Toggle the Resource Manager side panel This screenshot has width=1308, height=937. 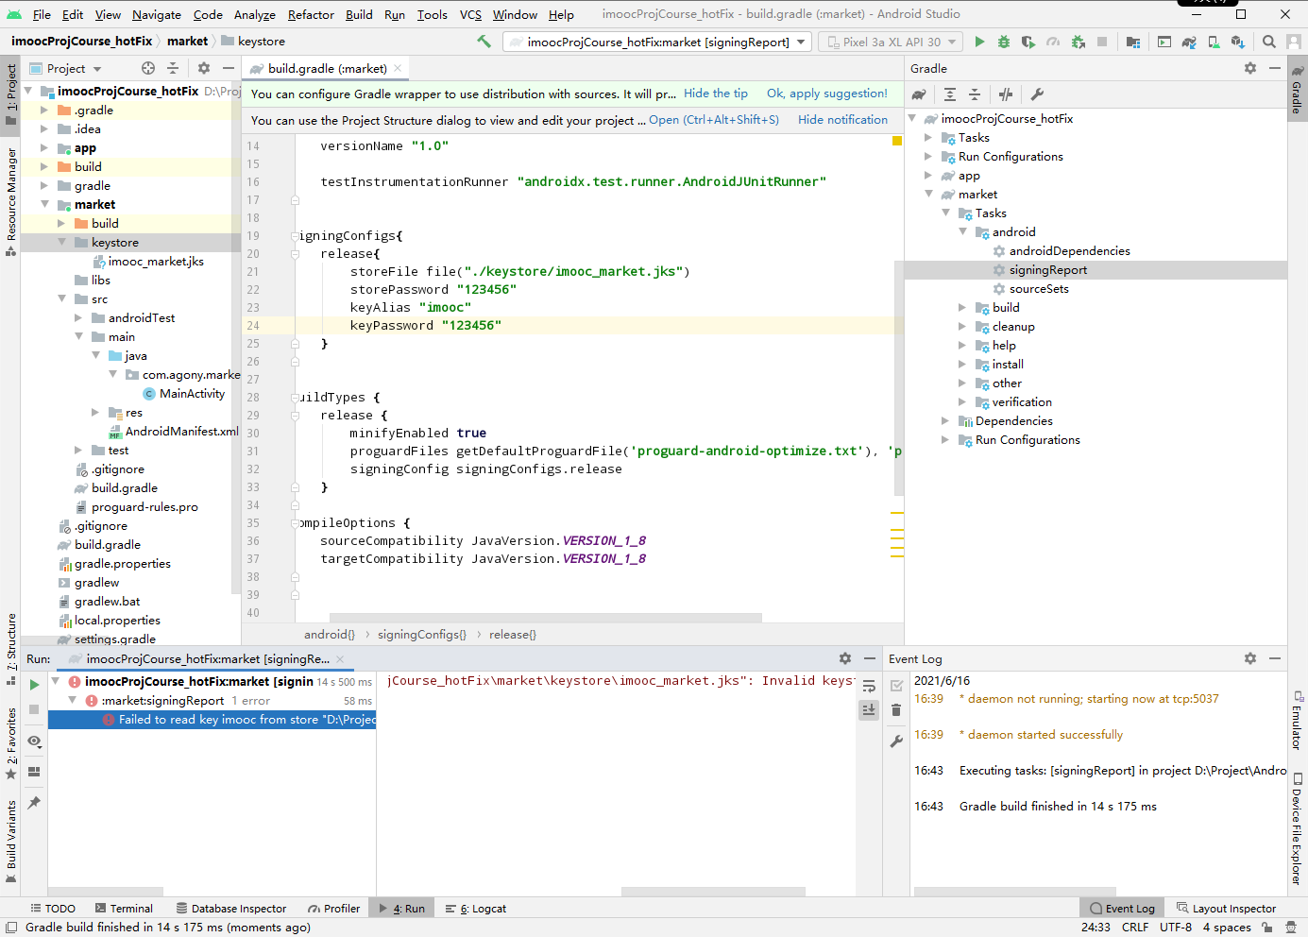pyautogui.click(x=11, y=200)
